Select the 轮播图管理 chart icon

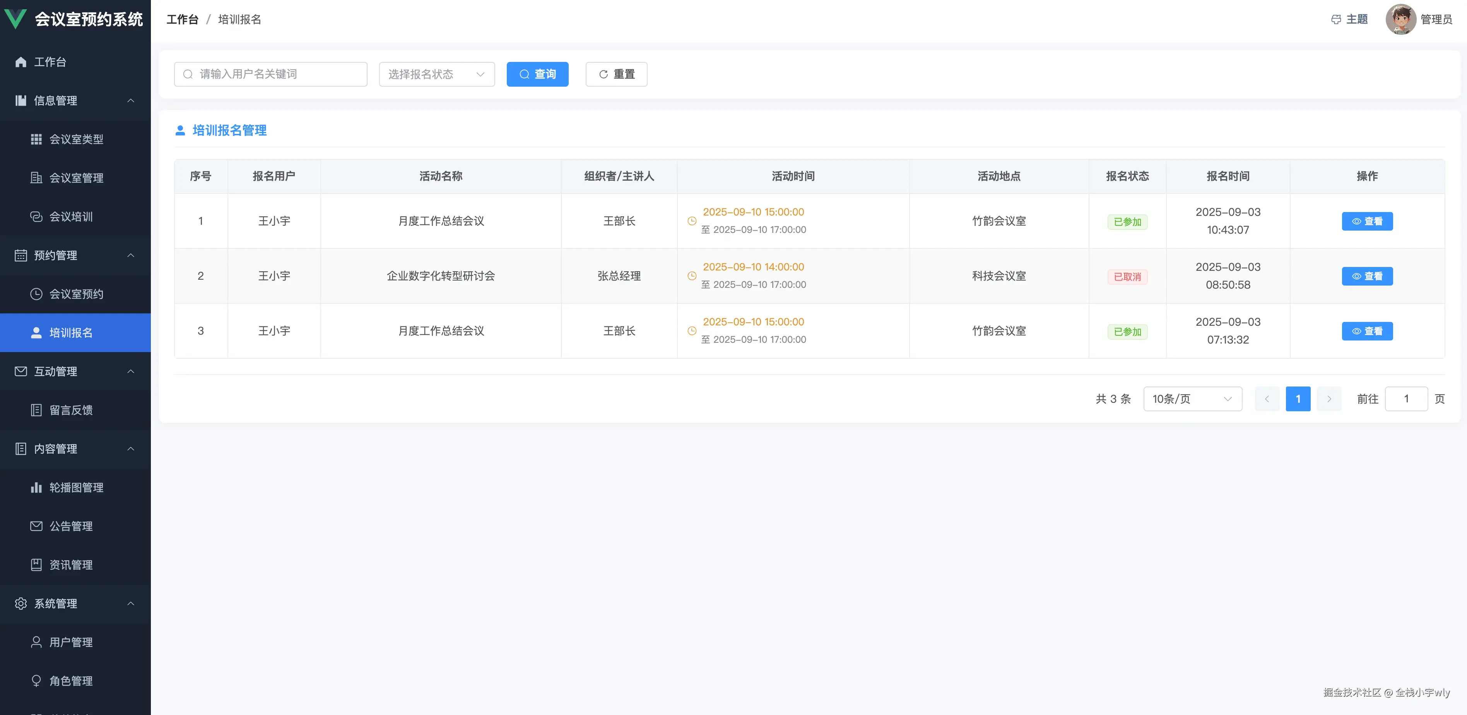[36, 487]
